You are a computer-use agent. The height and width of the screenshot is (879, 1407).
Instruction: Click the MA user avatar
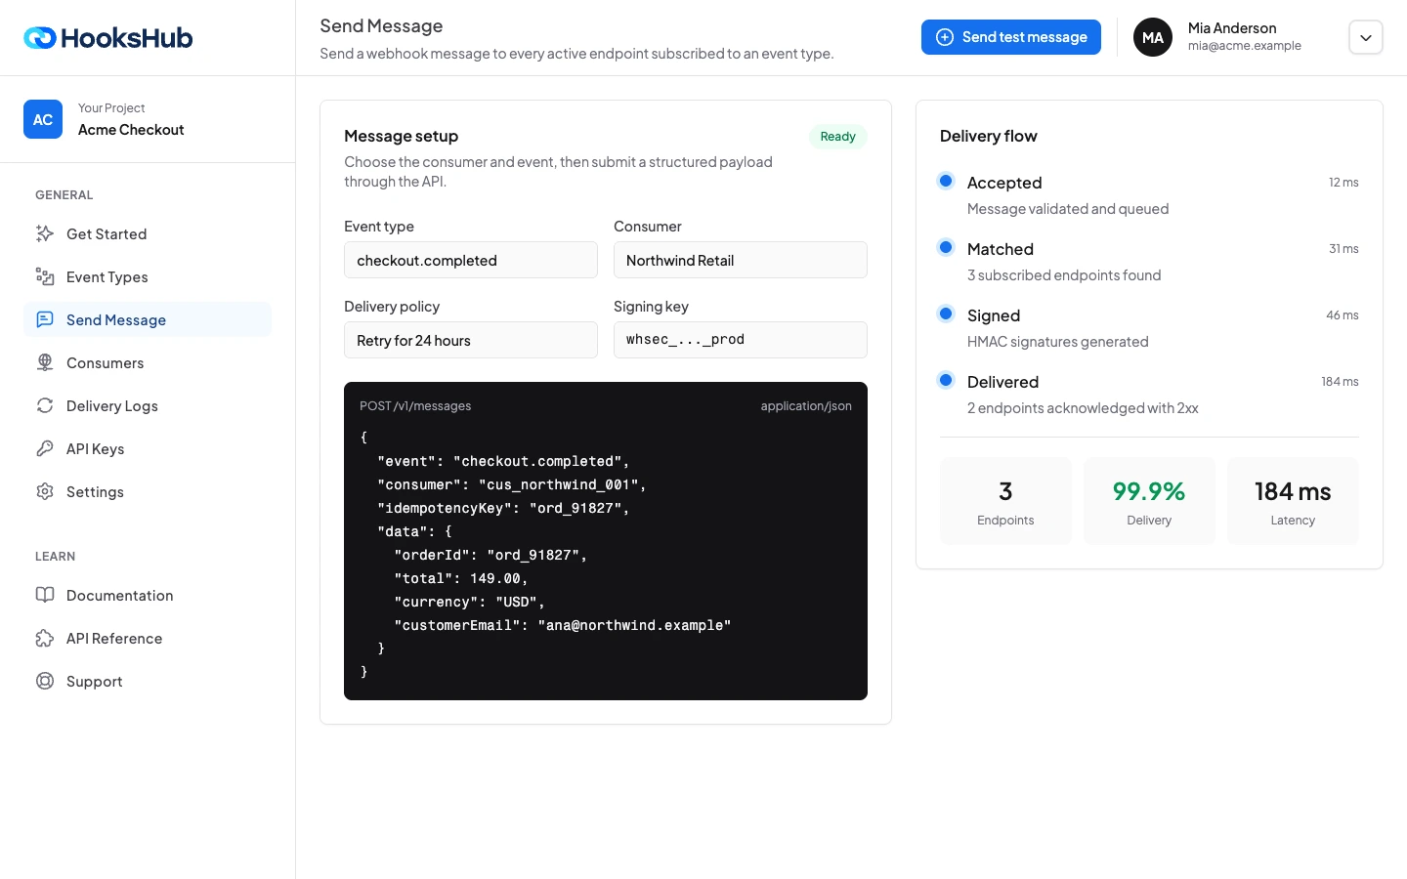(x=1153, y=37)
